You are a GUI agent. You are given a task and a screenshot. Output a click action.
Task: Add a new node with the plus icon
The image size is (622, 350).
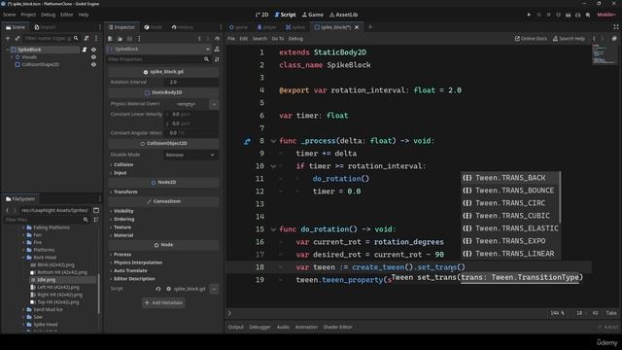[8, 39]
